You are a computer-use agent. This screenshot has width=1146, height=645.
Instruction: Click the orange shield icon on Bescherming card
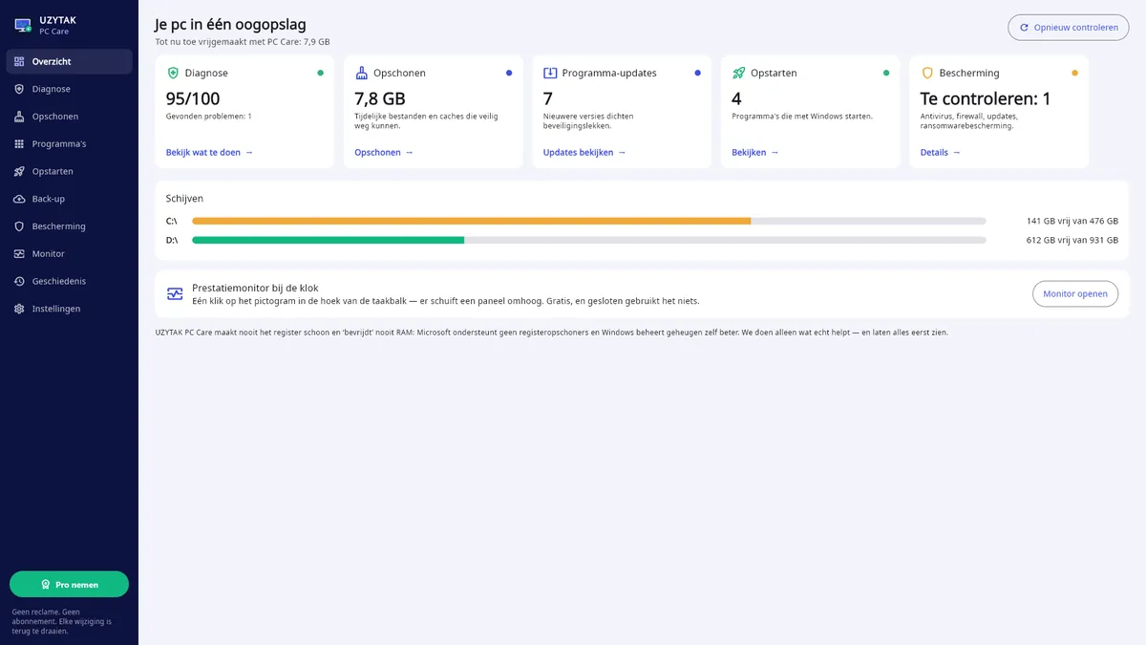click(927, 73)
